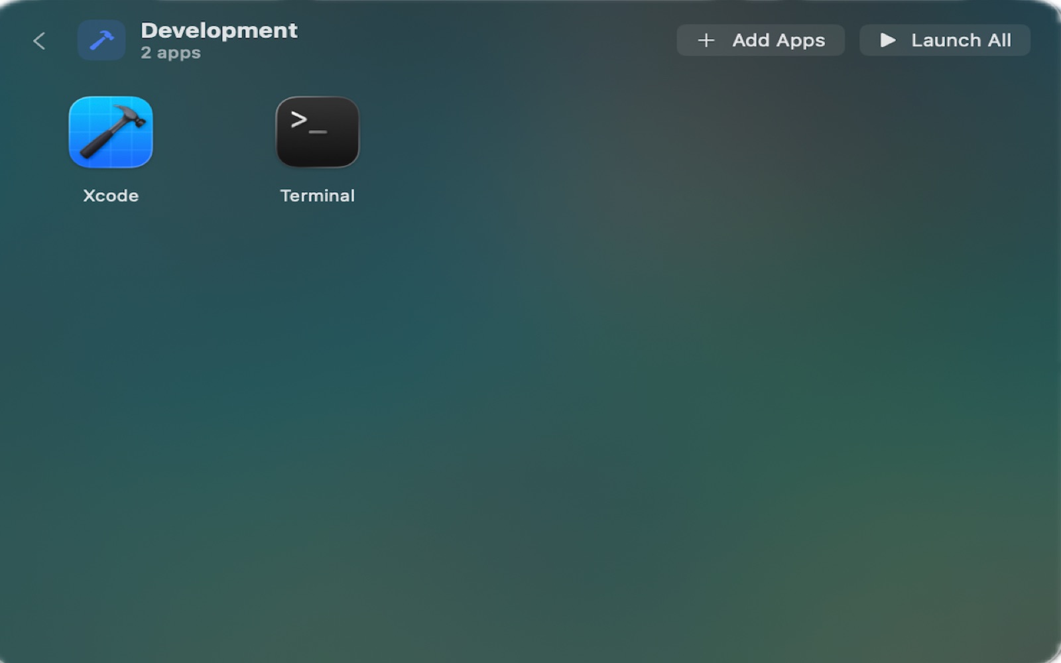Click the Launch All button
Screen dimensions: 1061x663
tap(945, 40)
